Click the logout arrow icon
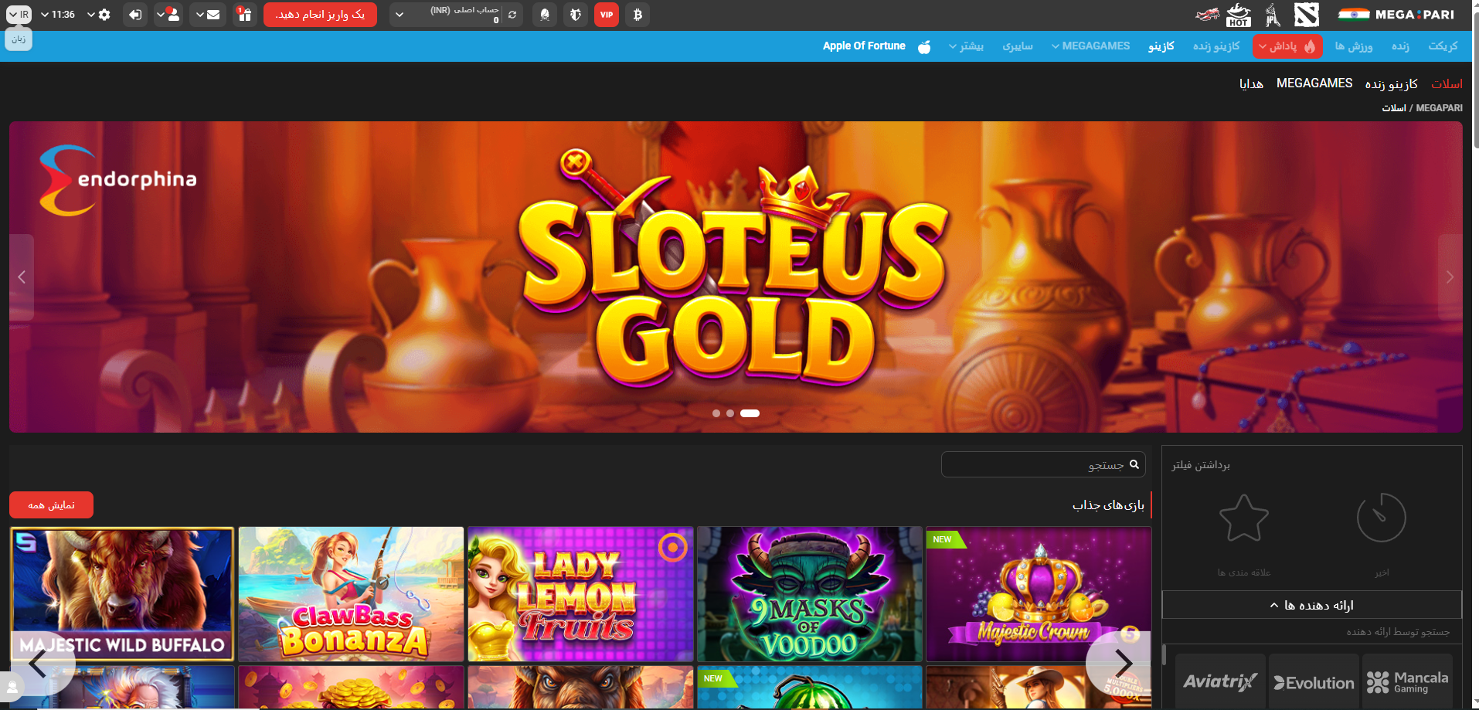1479x710 pixels. point(135,15)
